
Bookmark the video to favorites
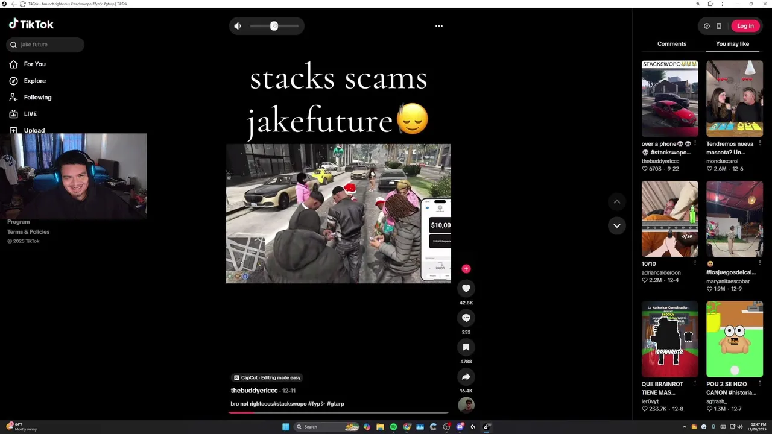point(466,347)
